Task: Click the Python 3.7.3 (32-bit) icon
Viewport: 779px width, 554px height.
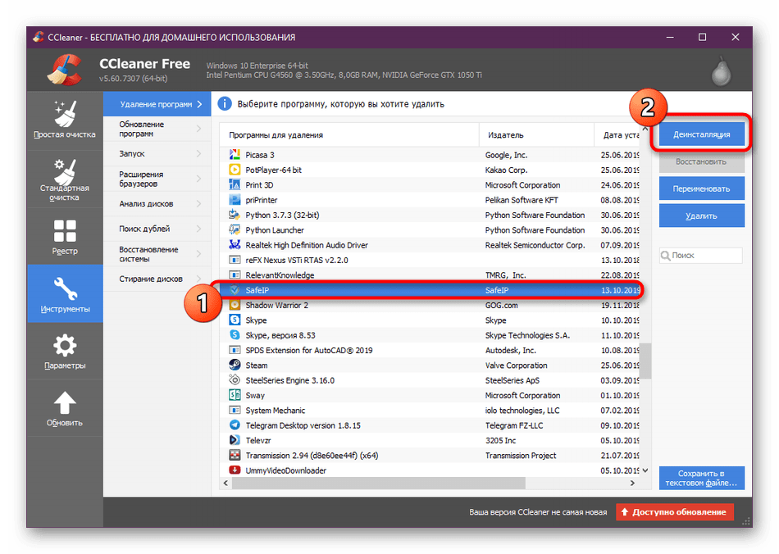Action: click(235, 215)
